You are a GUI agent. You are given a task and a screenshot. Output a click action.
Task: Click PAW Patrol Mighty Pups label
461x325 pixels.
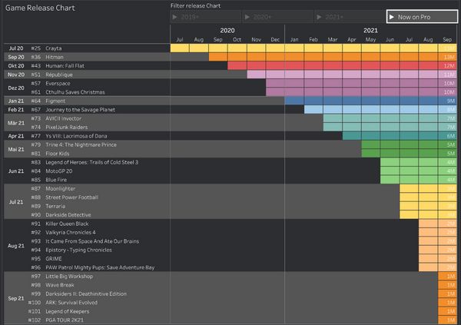[x=100, y=267]
